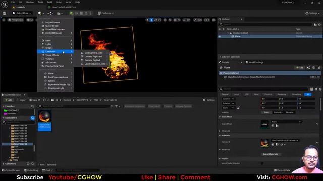
Task: Collapse the Static Mesh section
Action: (x=220, y=117)
